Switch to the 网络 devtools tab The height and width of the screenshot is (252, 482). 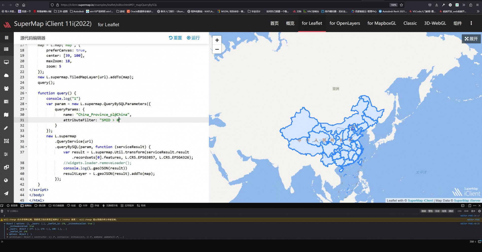click(x=141, y=206)
